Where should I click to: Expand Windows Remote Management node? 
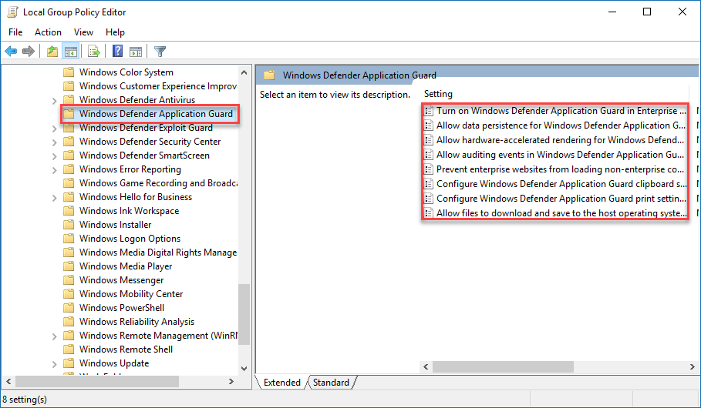click(x=54, y=336)
